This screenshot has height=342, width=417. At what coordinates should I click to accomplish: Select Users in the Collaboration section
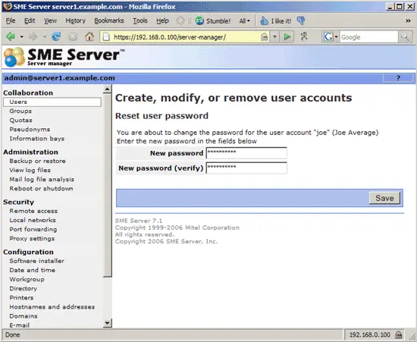coord(52,102)
